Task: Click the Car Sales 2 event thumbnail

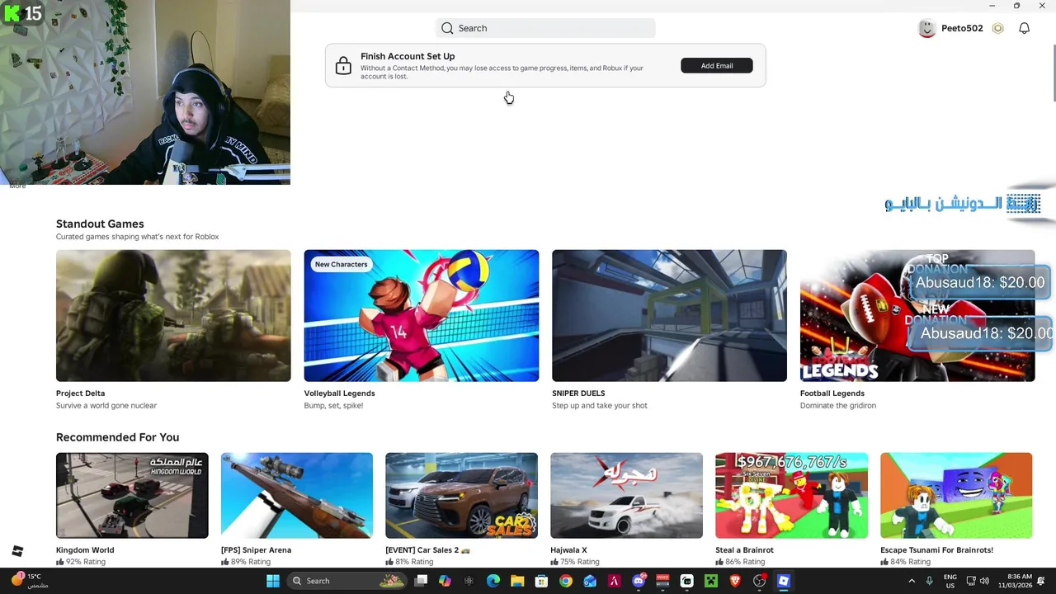Action: pos(461,495)
